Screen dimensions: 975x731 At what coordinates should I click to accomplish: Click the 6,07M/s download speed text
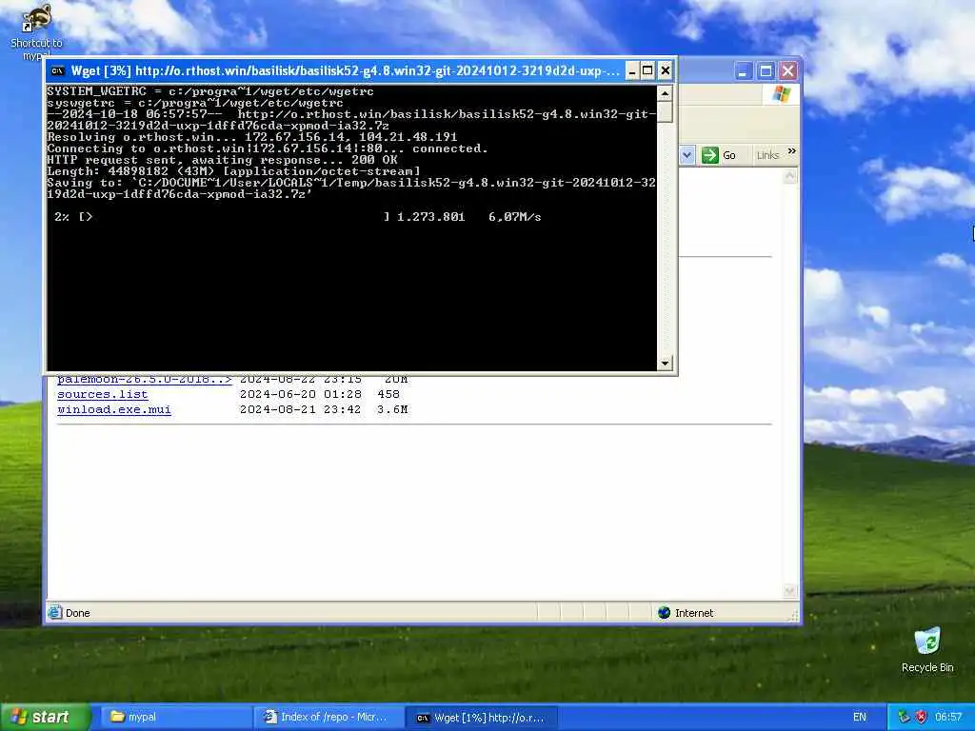tap(515, 217)
